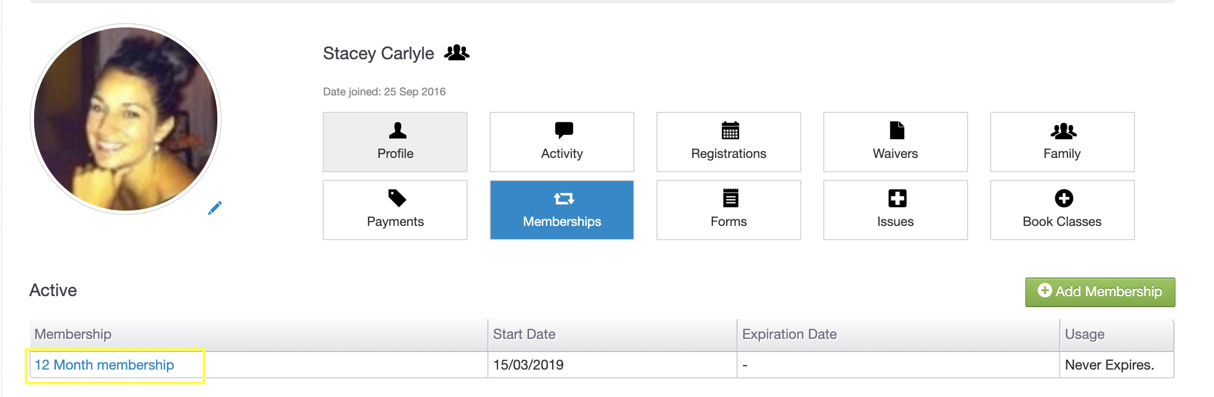Open the Forms list icon
The width and height of the screenshot is (1214, 397).
click(x=730, y=198)
